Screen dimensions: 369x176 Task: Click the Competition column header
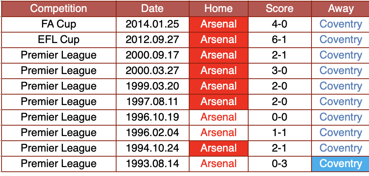[x=59, y=9]
